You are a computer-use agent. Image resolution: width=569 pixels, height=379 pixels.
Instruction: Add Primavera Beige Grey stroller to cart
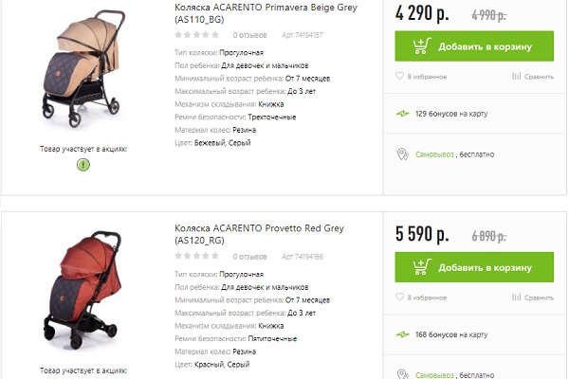click(473, 45)
